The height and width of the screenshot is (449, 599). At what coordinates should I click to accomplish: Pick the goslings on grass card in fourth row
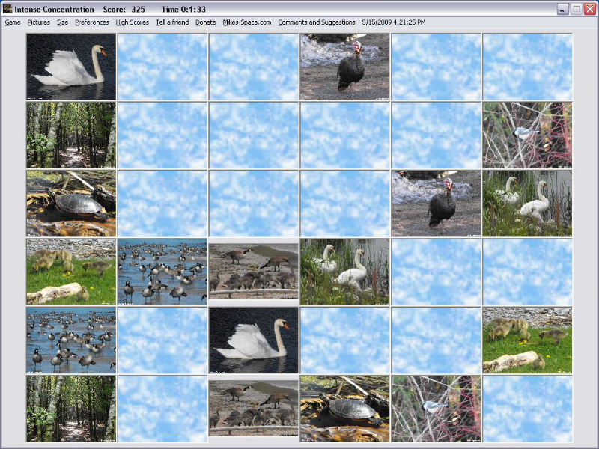(x=71, y=271)
